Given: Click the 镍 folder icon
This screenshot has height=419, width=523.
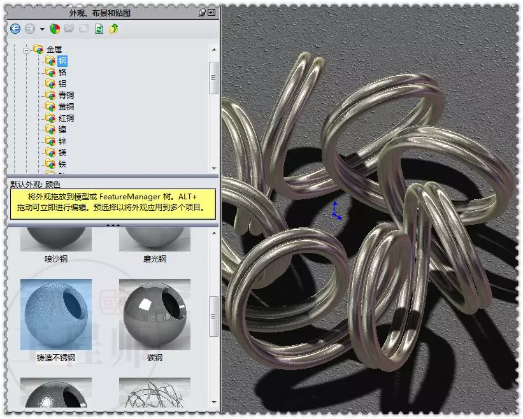Looking at the screenshot, I should pyautogui.click(x=50, y=130).
